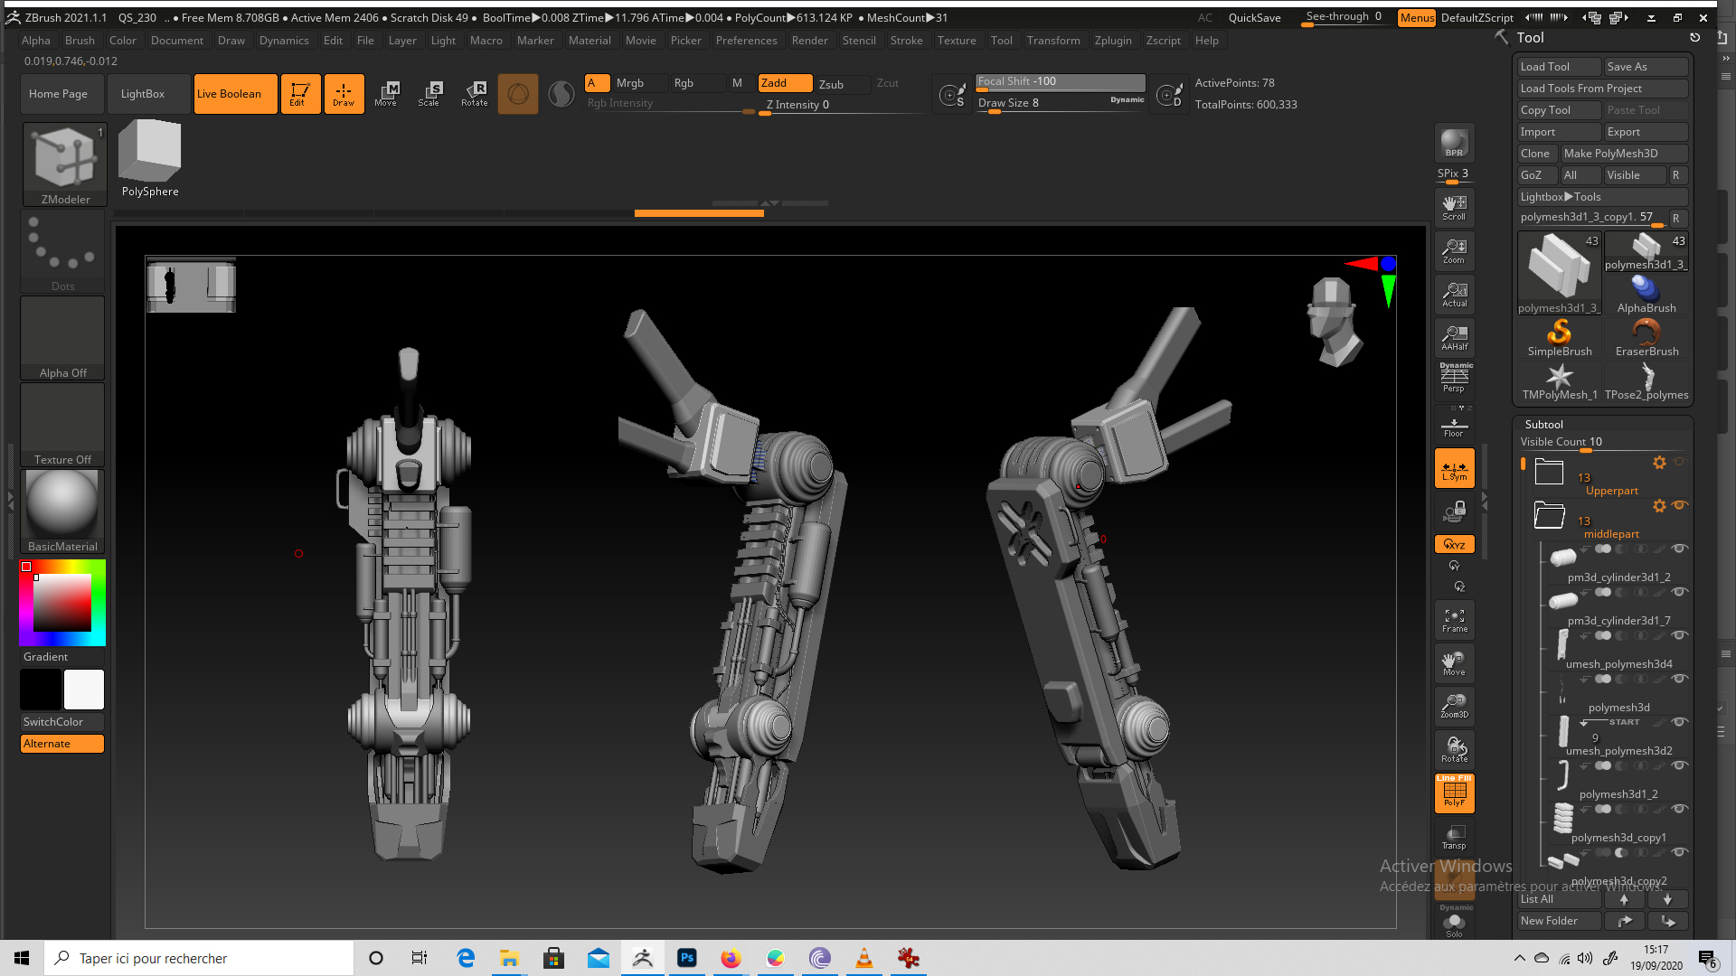Open the Zplugin menu
This screenshot has width=1736, height=976.
1113,40
